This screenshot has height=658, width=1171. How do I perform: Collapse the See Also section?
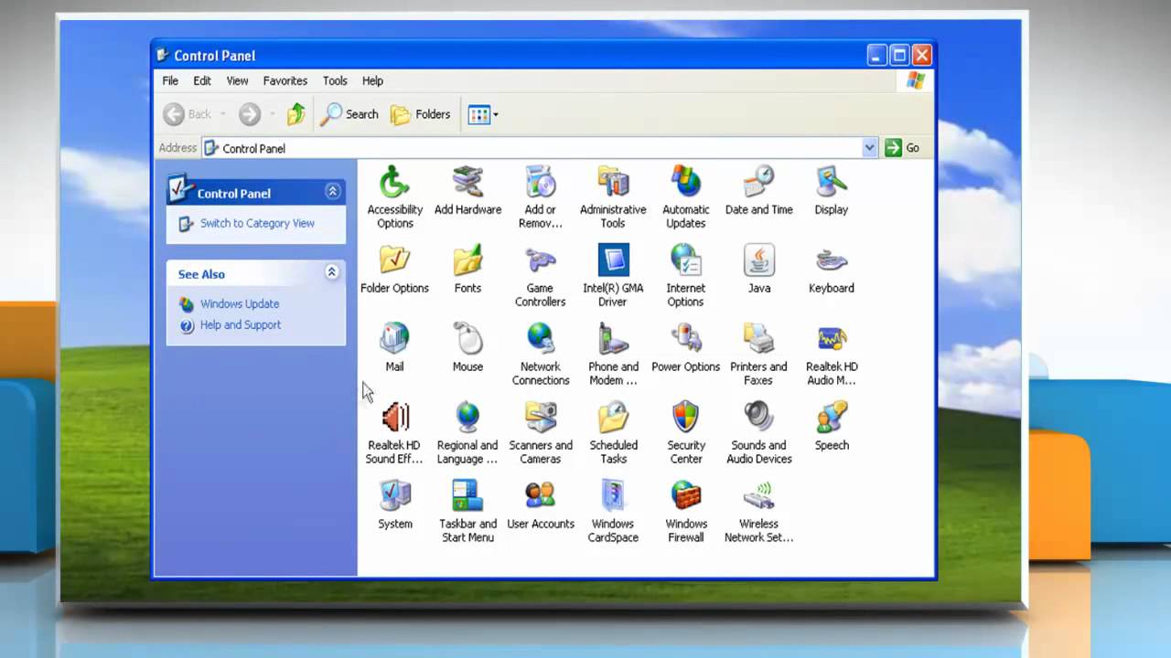pyautogui.click(x=332, y=272)
